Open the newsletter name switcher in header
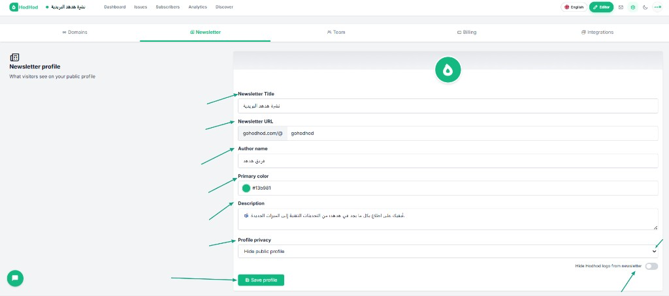 pos(66,7)
